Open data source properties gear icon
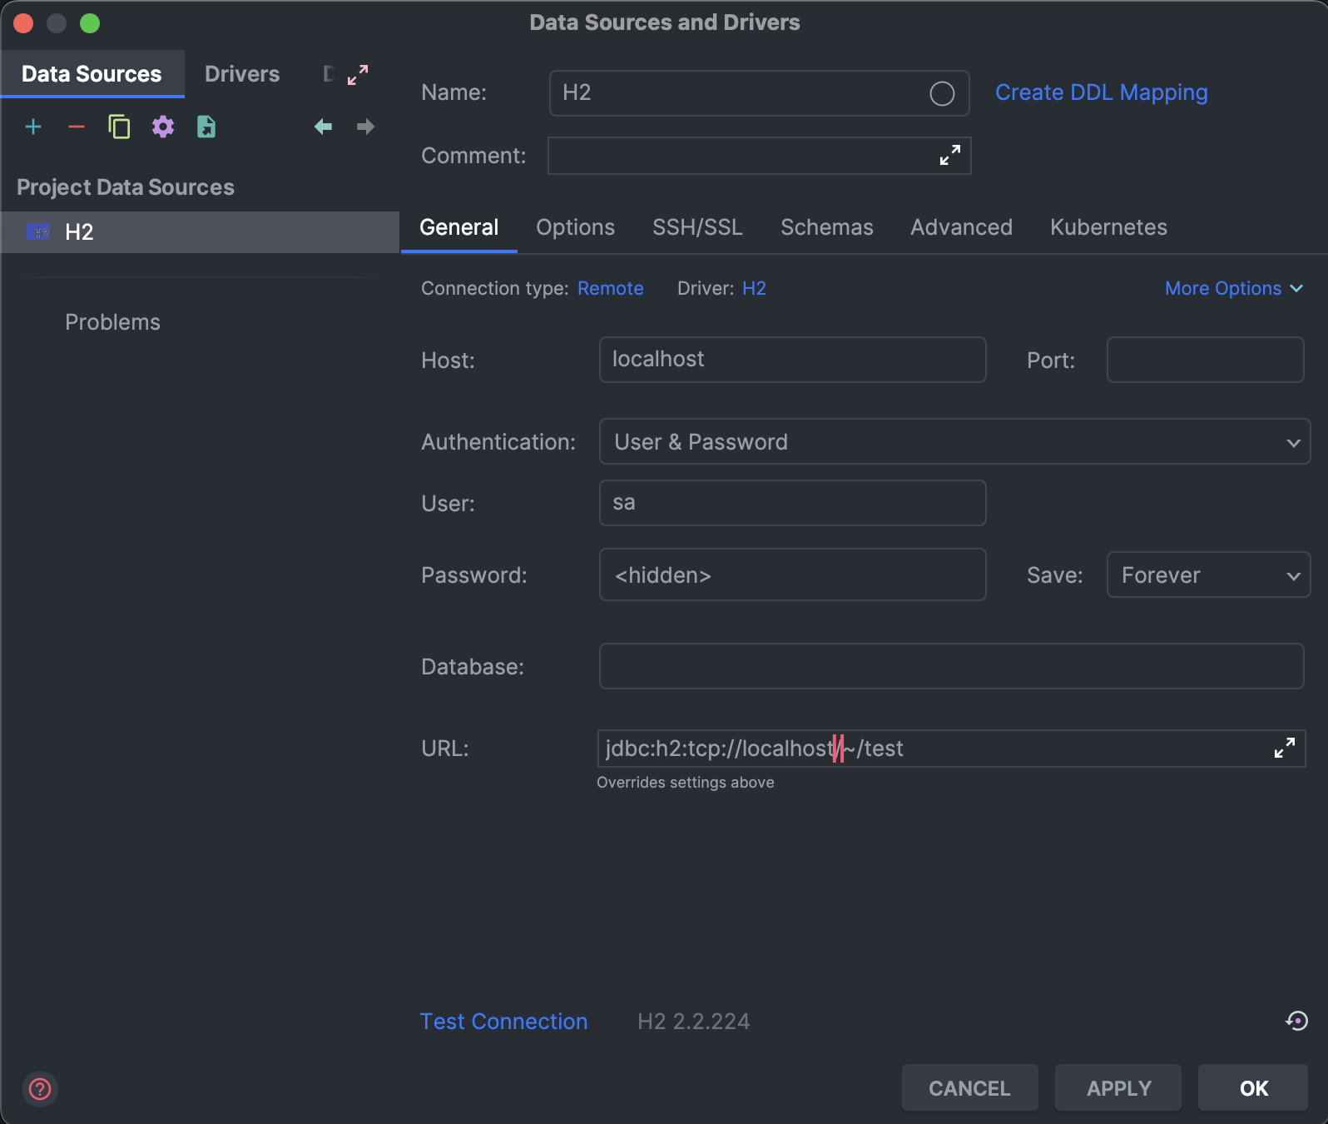Screen dimensions: 1328x1124 (x=163, y=127)
